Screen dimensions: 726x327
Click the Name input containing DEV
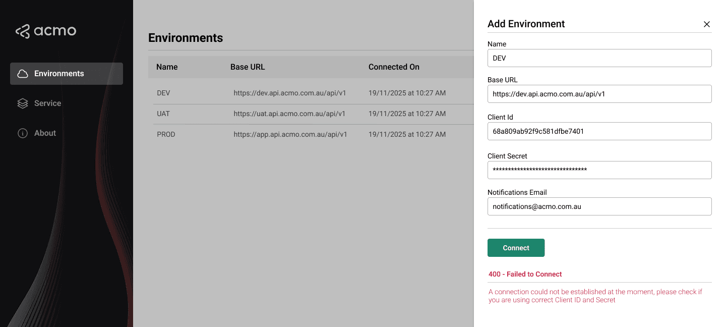click(x=599, y=58)
